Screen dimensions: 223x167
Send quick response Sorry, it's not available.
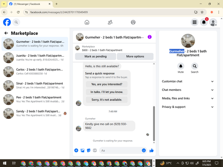[107, 100]
